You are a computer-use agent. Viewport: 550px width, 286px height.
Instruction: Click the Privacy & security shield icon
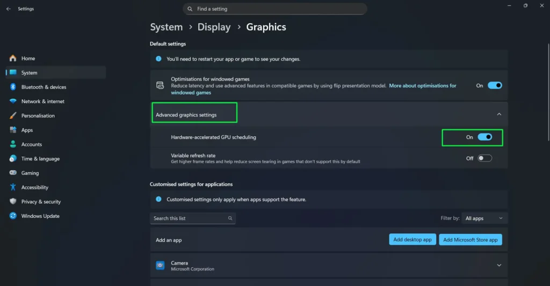(13, 202)
